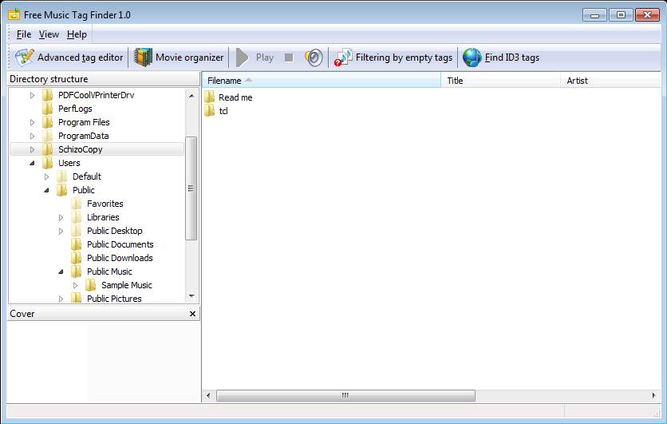Open the View menu
667x424 pixels.
(49, 34)
